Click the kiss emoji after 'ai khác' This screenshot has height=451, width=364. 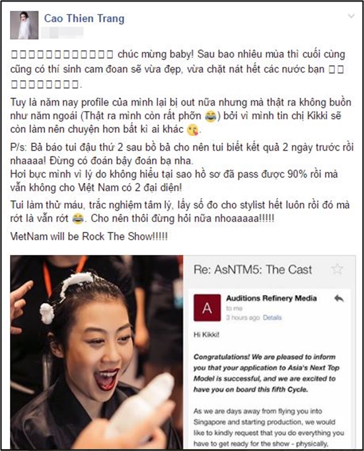tap(192, 129)
